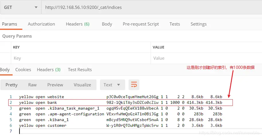Click the request URL field

(149, 7)
